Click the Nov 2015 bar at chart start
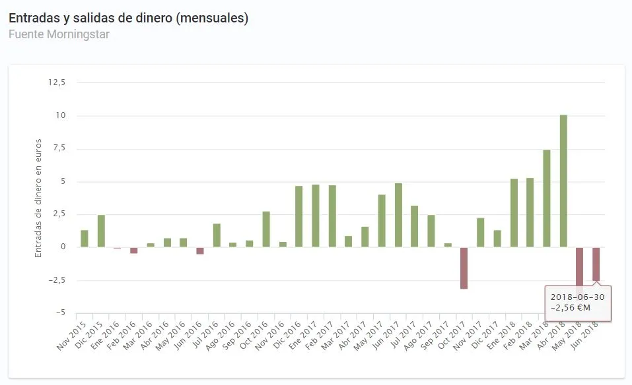Screen dimensions: 632x385 [x=85, y=239]
